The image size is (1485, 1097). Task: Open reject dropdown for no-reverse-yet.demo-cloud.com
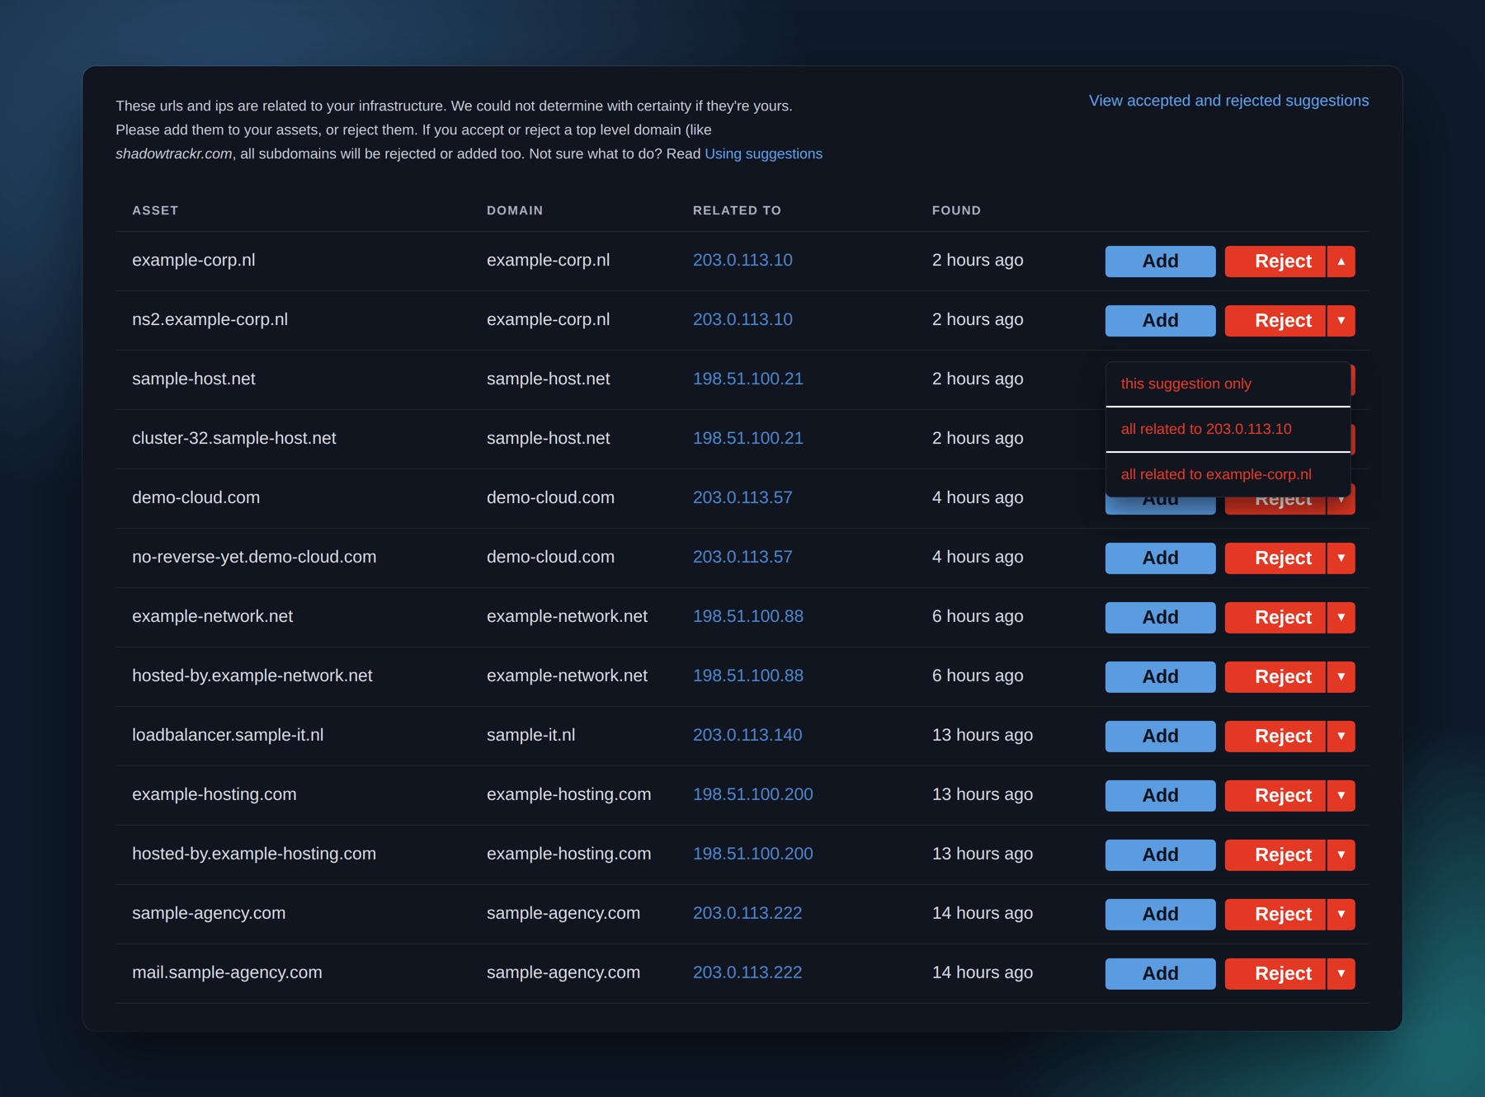(1341, 558)
